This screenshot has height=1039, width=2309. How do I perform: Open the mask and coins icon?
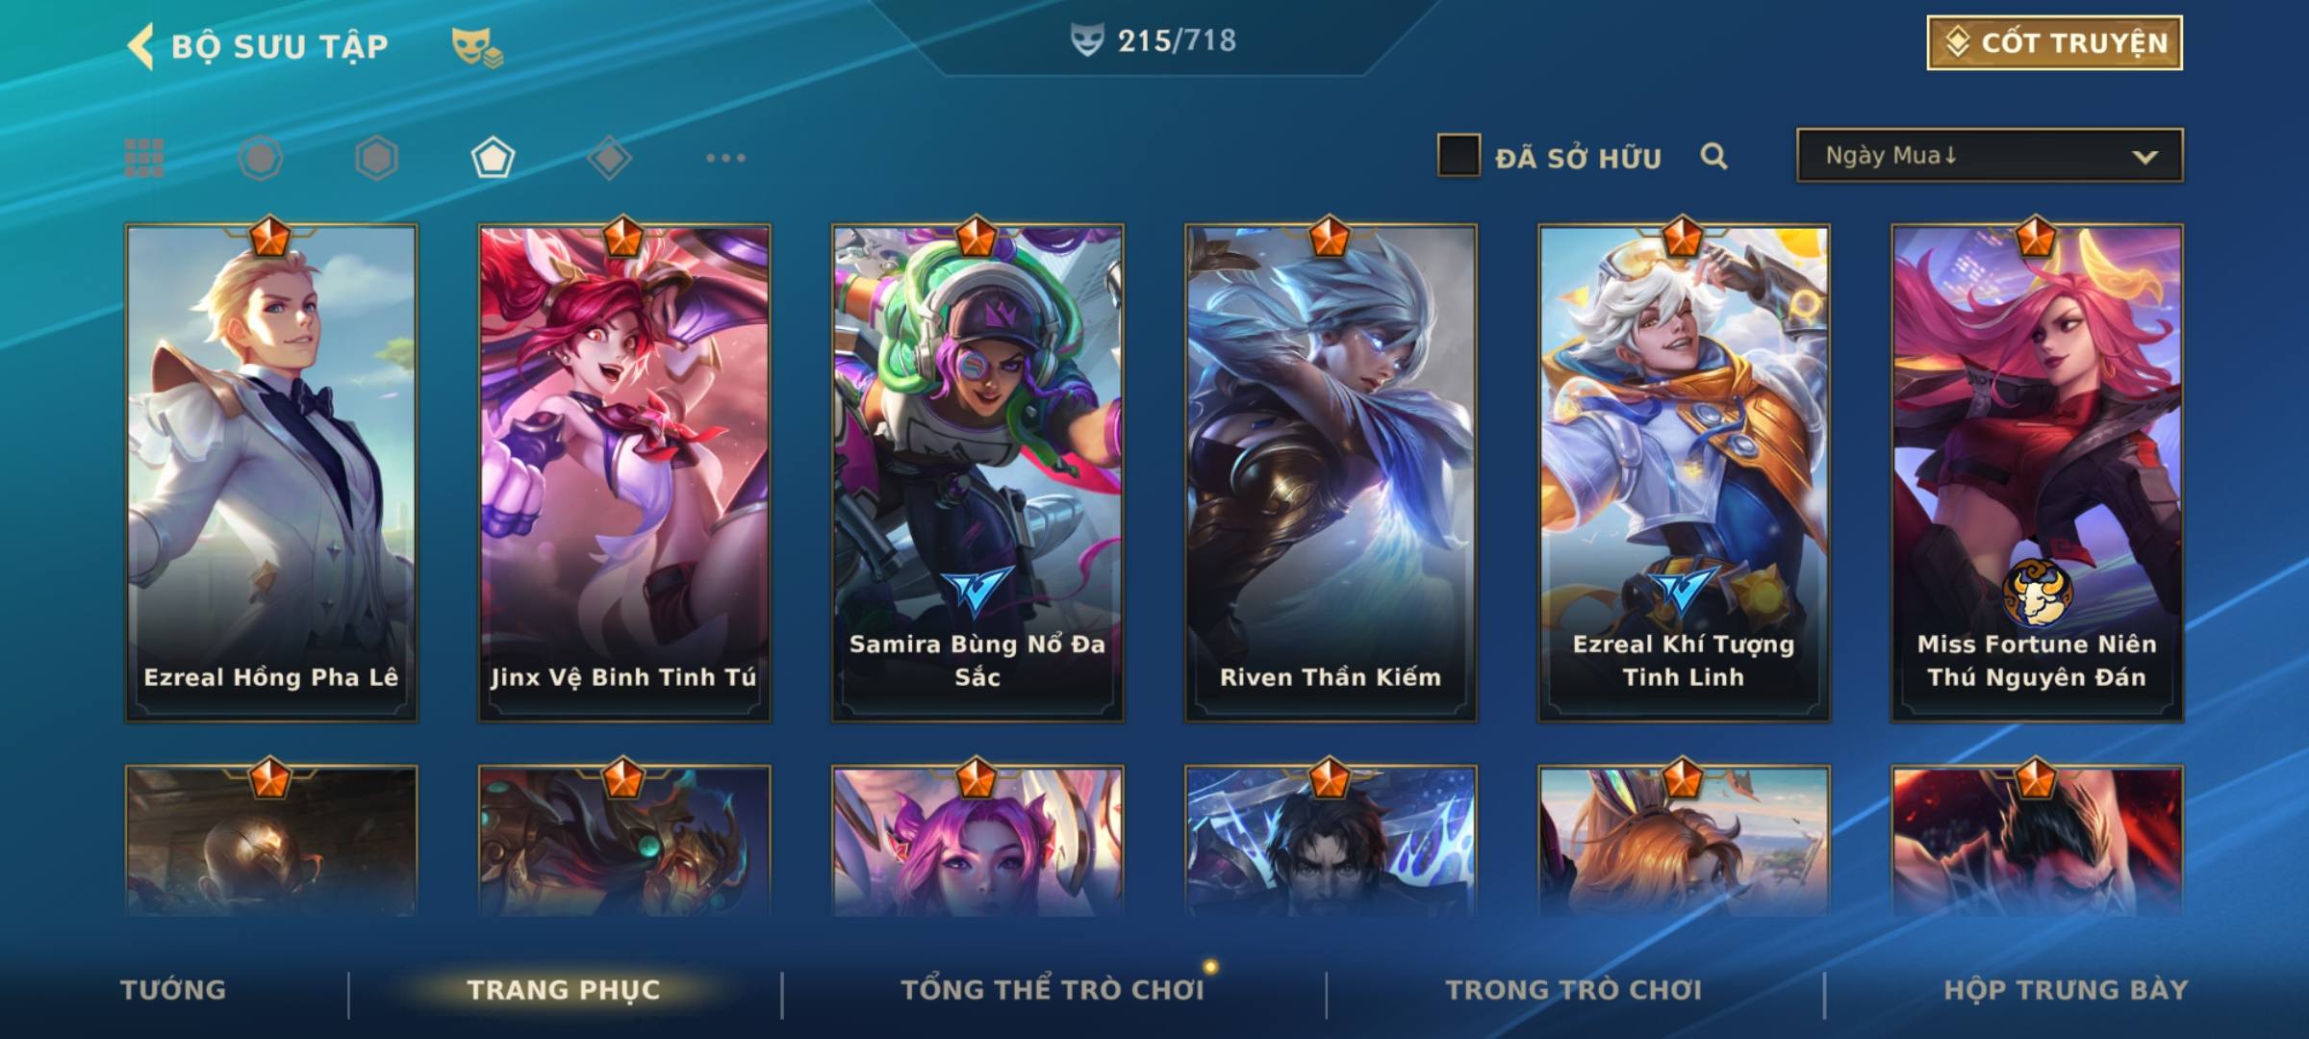pyautogui.click(x=477, y=46)
